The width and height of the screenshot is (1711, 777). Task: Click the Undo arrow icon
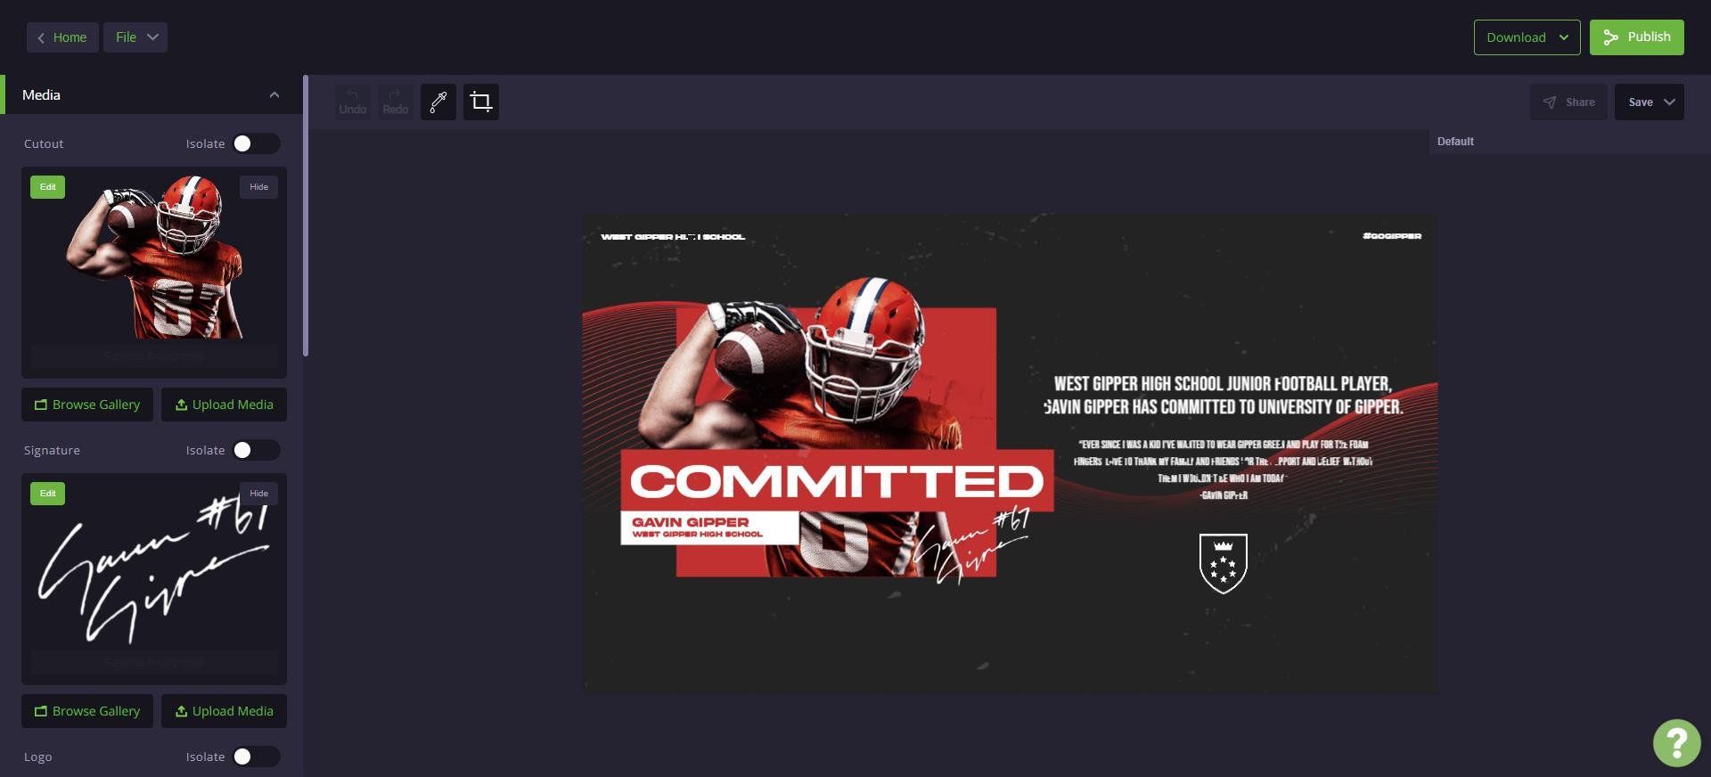point(352,94)
